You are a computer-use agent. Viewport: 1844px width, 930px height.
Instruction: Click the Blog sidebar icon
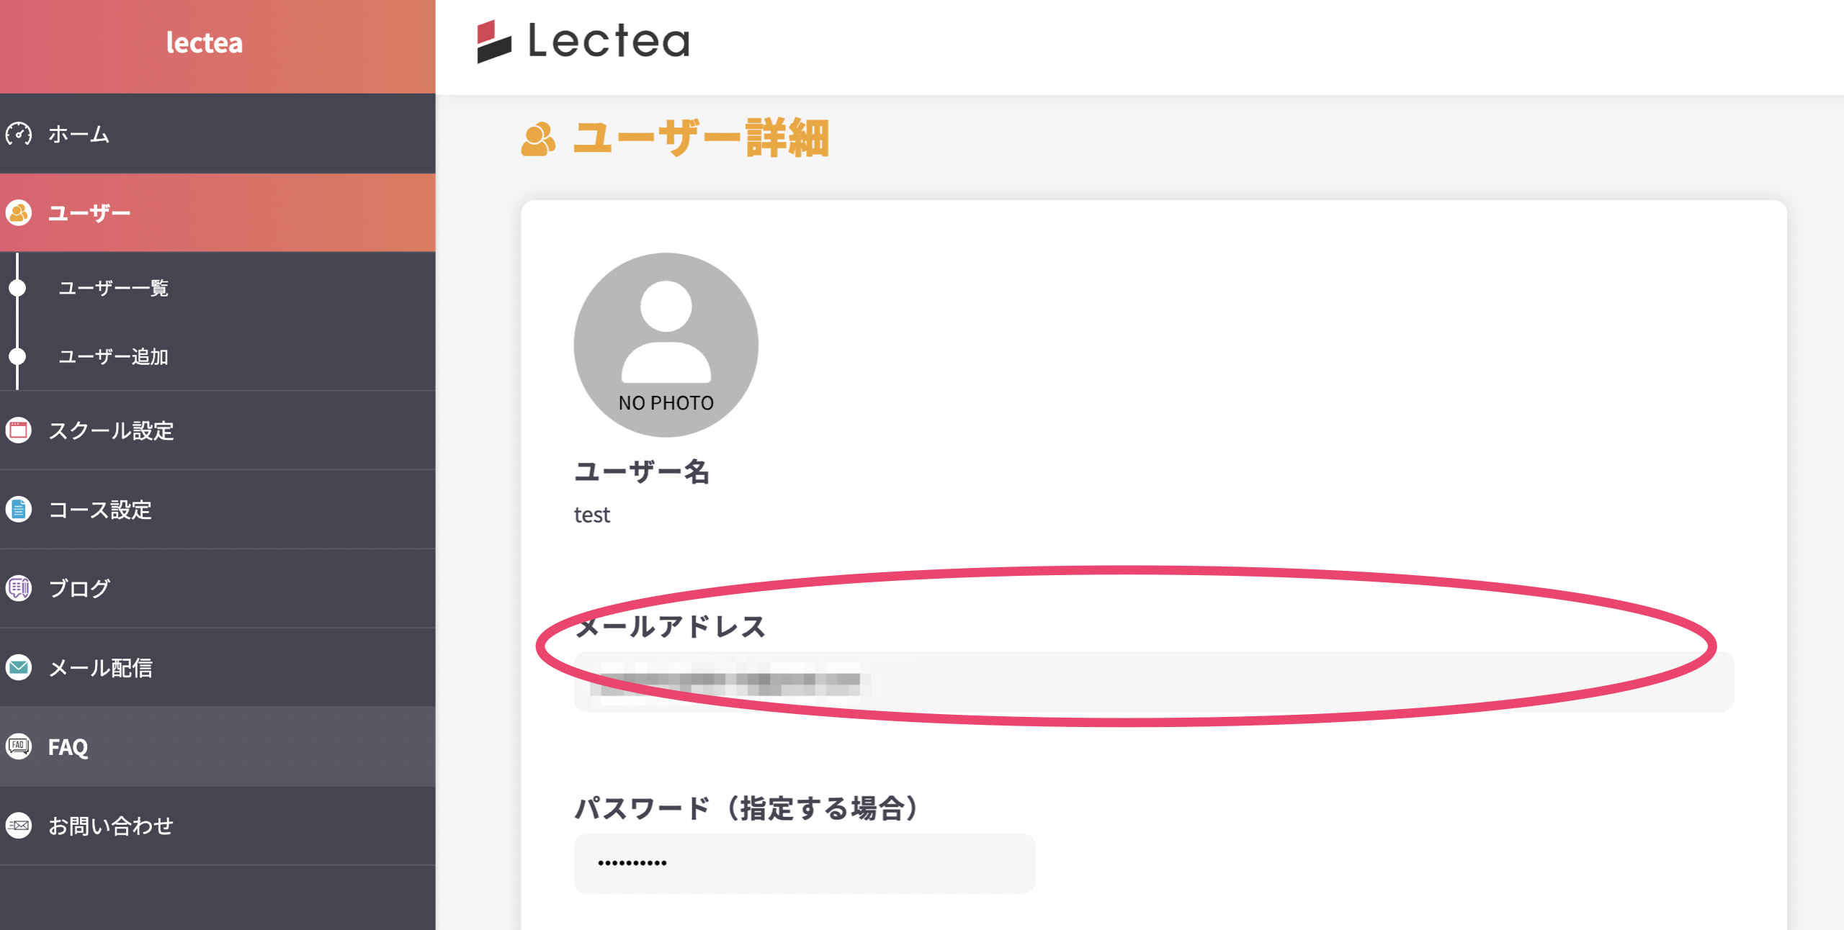[19, 588]
